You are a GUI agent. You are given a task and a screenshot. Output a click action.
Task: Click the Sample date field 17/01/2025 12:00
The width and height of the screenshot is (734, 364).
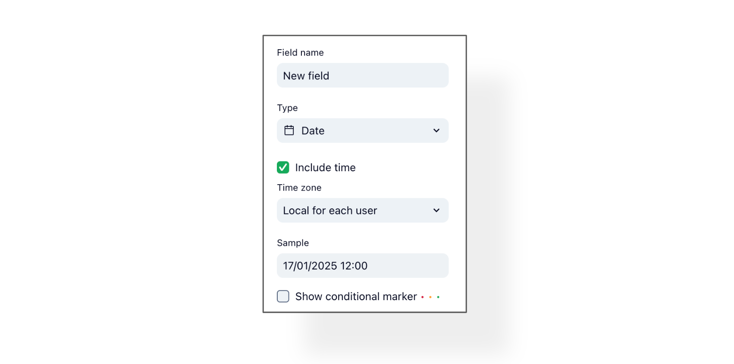pyautogui.click(x=362, y=266)
